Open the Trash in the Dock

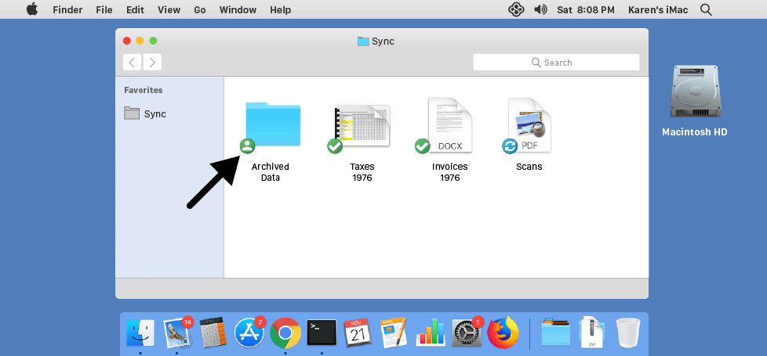627,333
